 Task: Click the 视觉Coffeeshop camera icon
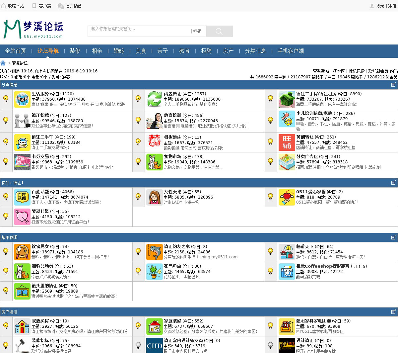click(287, 271)
